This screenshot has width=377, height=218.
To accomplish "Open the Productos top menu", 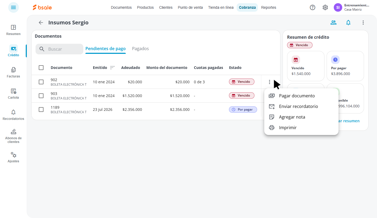I will 145,7.
